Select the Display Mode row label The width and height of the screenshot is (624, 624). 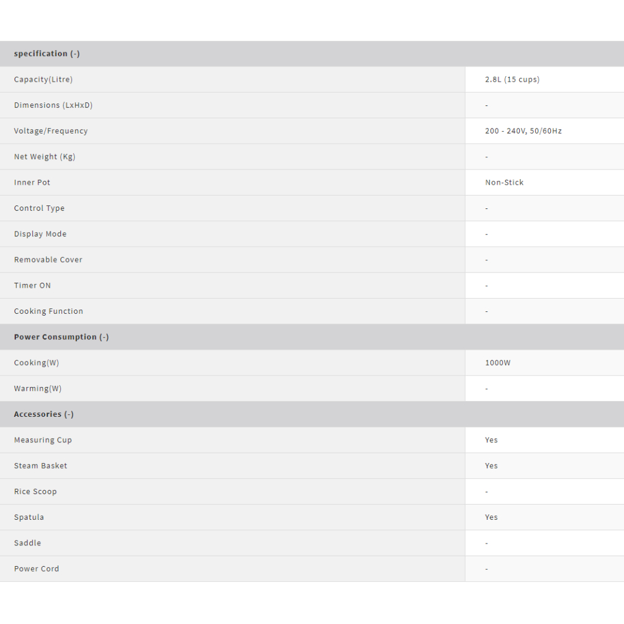pos(40,234)
